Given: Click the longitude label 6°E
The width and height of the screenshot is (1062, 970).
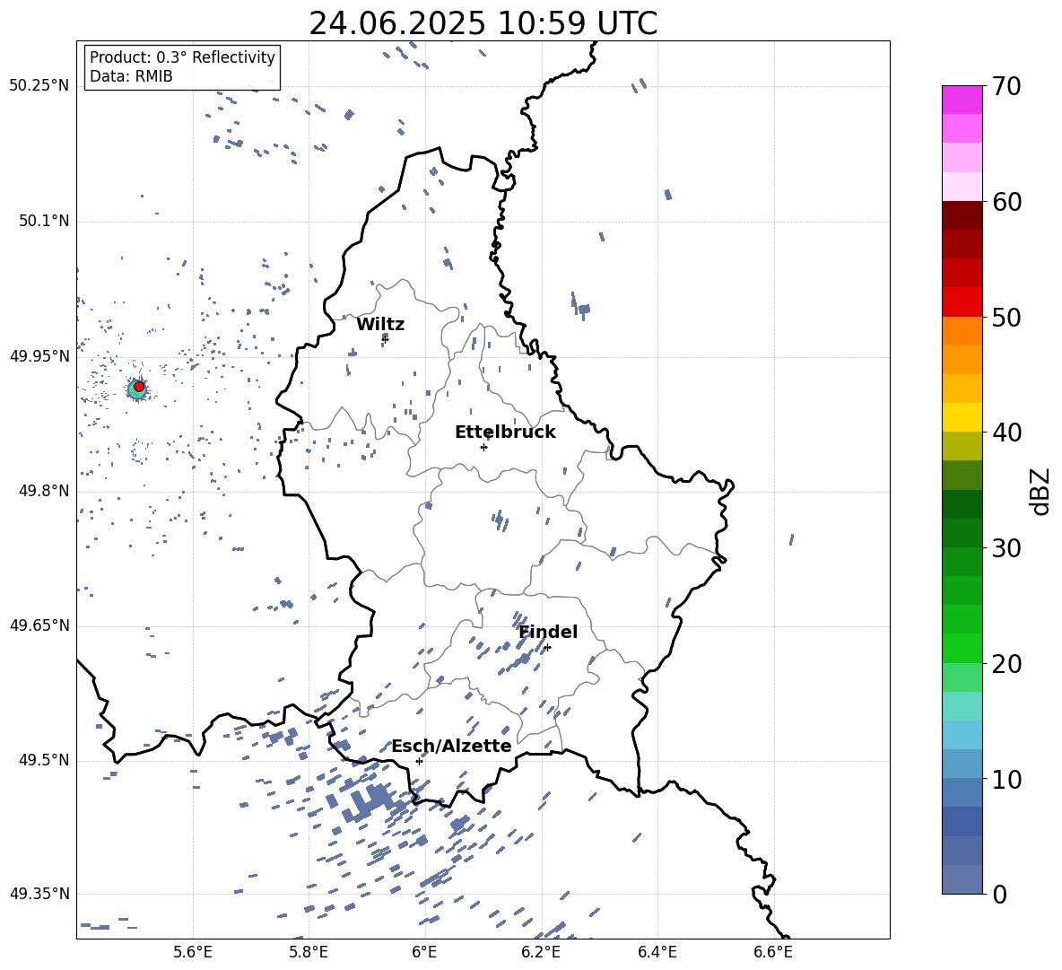Looking at the screenshot, I should coord(424,952).
